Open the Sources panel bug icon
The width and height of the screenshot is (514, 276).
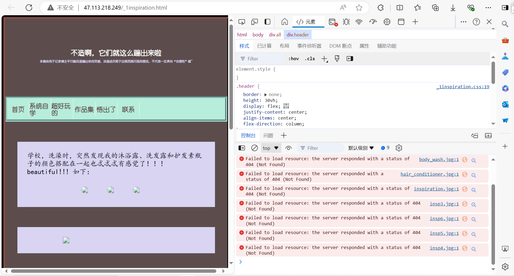point(346,22)
